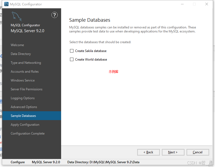Click the Next button
Screen dimensions: 215x167
(x=173, y=152)
